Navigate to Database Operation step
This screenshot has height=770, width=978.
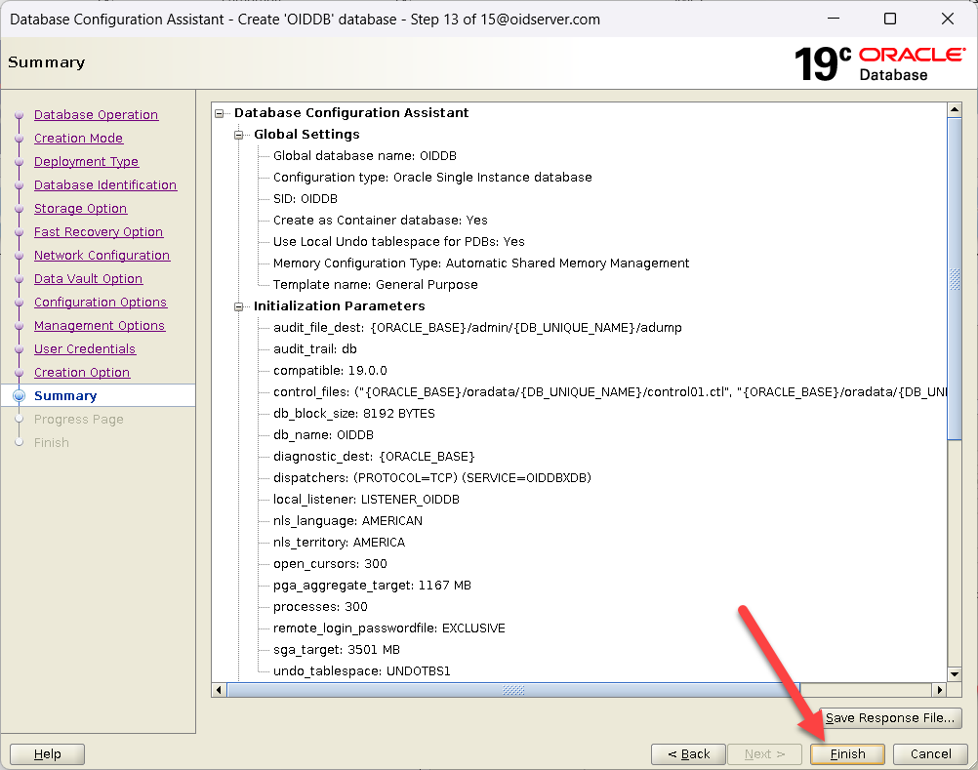pyautogui.click(x=96, y=115)
